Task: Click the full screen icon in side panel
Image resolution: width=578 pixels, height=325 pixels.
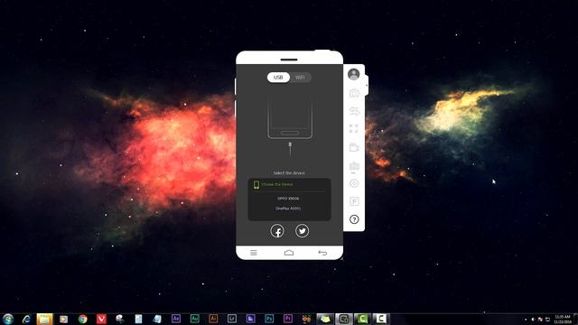Action: click(x=353, y=128)
